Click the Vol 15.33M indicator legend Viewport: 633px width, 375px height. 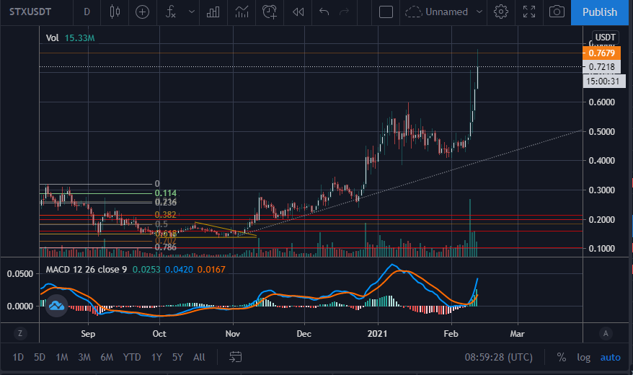click(70, 38)
